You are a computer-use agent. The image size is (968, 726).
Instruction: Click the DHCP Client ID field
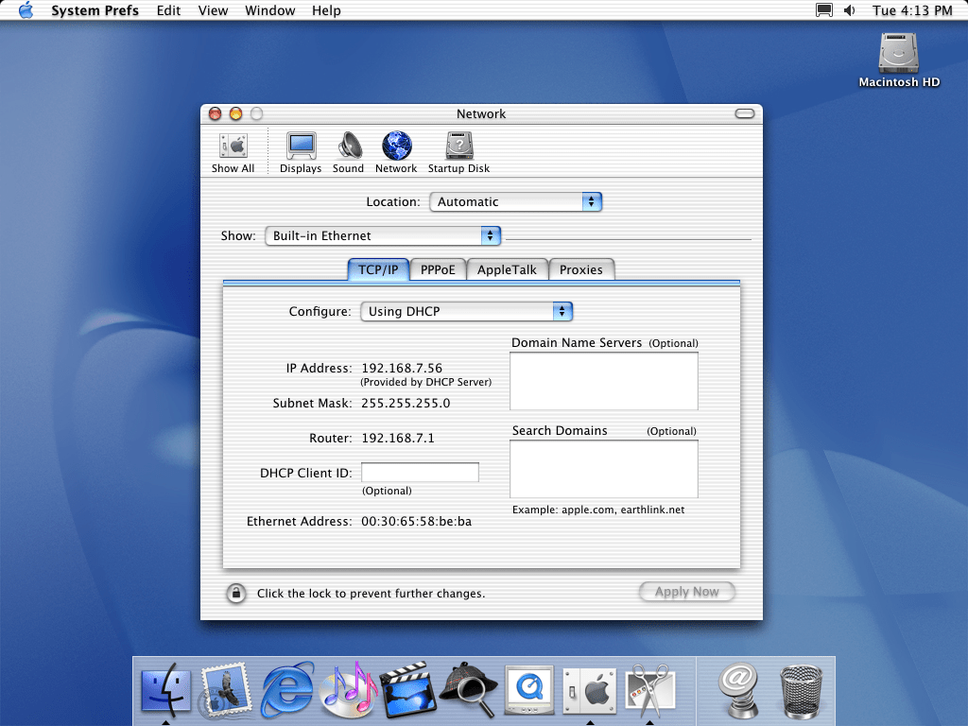(420, 473)
